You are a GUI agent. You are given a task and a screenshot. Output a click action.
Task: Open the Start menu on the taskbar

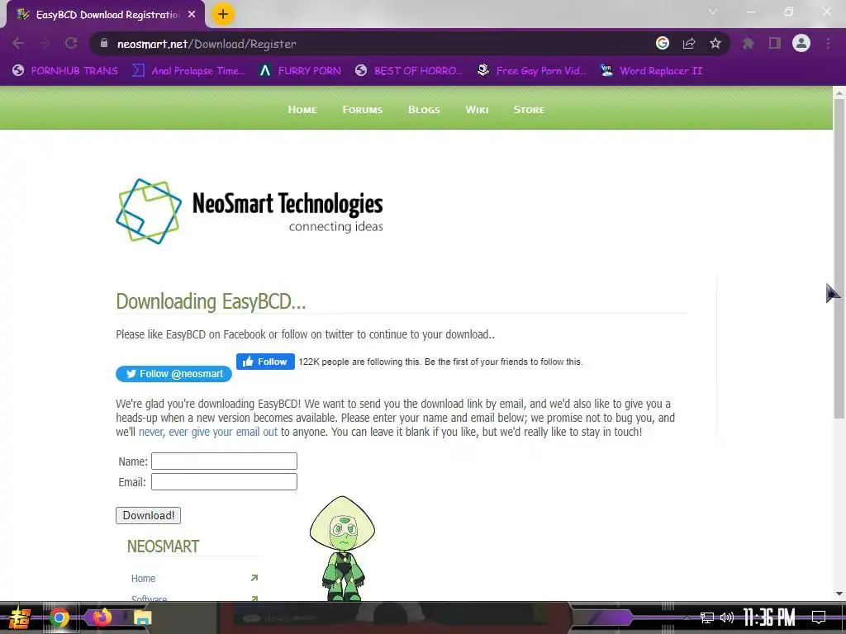pyautogui.click(x=19, y=617)
